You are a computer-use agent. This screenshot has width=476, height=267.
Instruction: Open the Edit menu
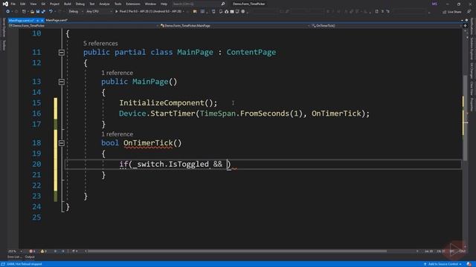(23, 4)
